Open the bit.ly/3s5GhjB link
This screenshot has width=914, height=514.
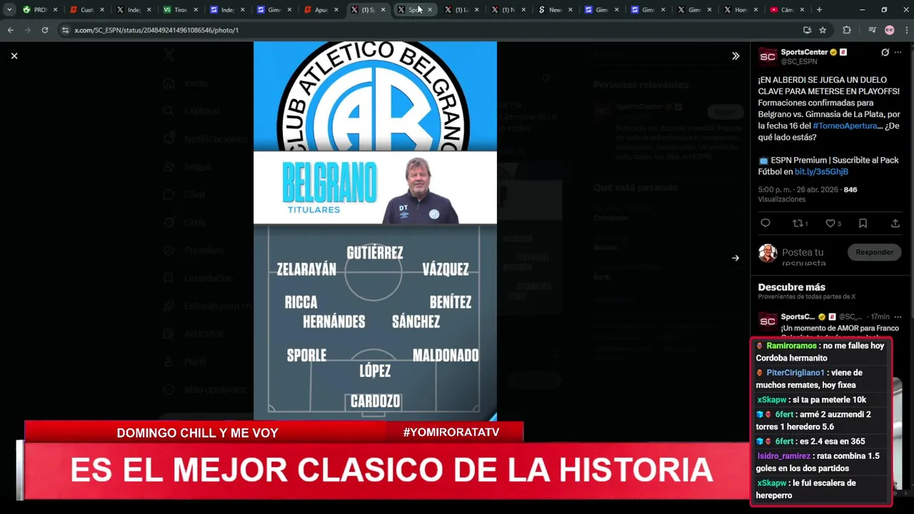[821, 171]
